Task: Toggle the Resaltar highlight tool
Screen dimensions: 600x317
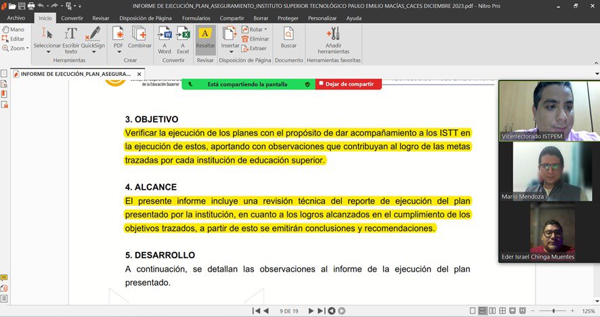Action: [205, 39]
